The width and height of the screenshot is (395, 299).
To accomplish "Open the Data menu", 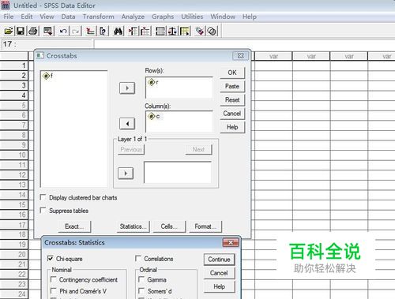I will click(x=68, y=17).
